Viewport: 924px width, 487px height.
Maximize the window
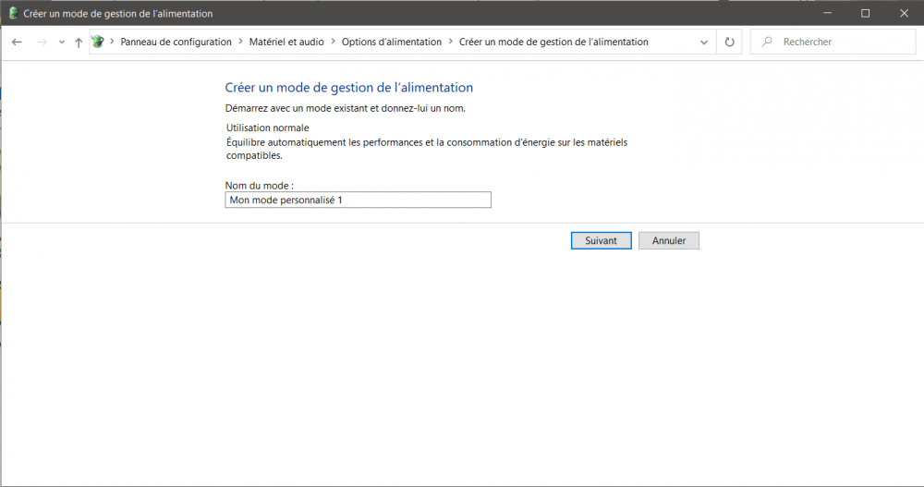pos(865,13)
